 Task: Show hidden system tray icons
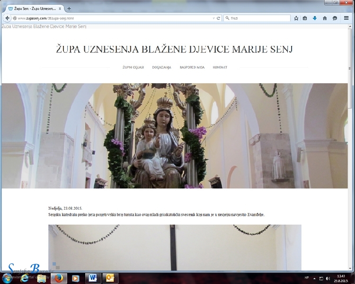click(x=314, y=278)
